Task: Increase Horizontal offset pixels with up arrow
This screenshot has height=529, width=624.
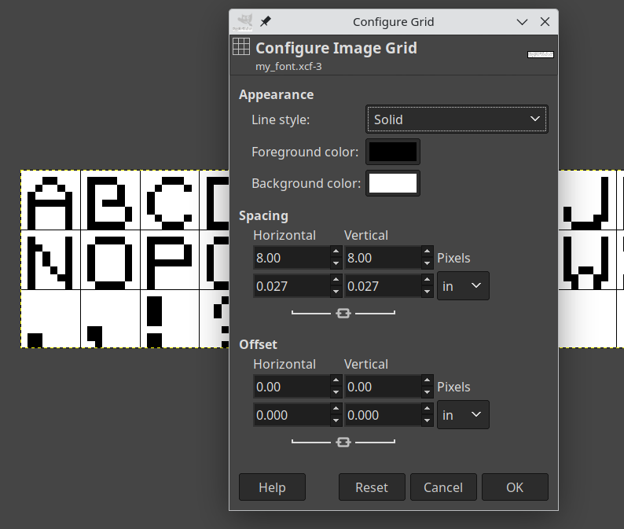Action: pos(336,381)
